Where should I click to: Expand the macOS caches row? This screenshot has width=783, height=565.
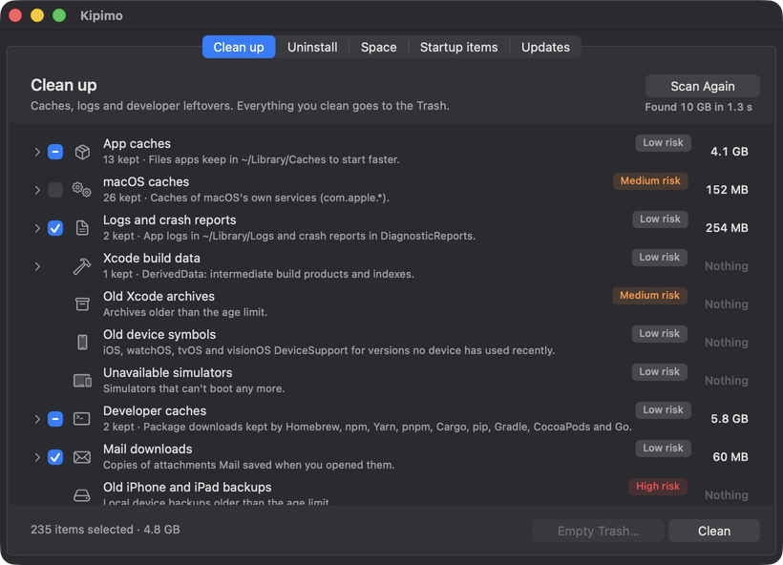tap(37, 190)
